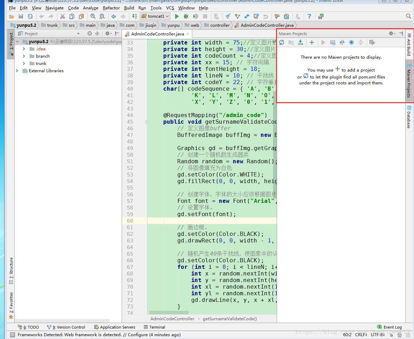Click getSurnameValidateCode() editor breadcrumb
Viewport: 414px width, 339px height.
[230, 319]
